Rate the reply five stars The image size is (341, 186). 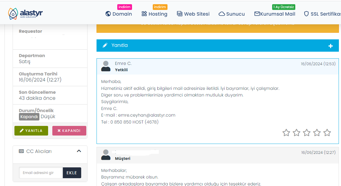[327, 133]
